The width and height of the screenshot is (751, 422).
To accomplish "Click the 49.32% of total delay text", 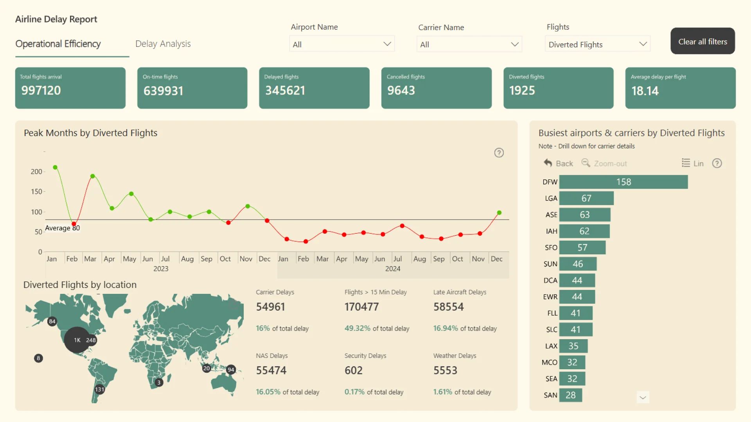I will point(377,329).
